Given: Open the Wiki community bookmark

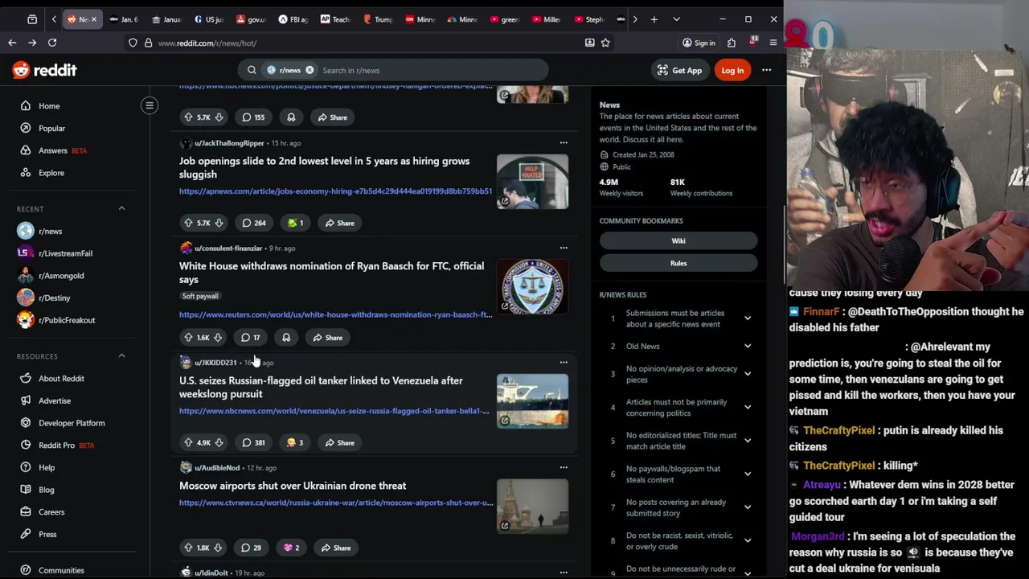Looking at the screenshot, I should (x=678, y=240).
